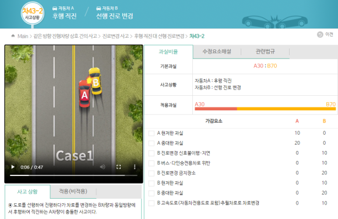Viewport: 338px width, 219px height.
Task: Enter fullscreen mode on the video
Action: pos(118,167)
